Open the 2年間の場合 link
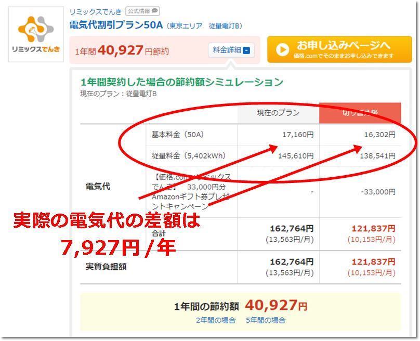420x341 pixels. pos(216,320)
